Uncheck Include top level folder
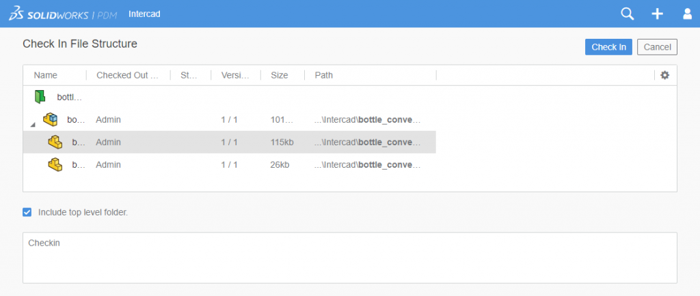The height and width of the screenshot is (296, 700). [27, 212]
